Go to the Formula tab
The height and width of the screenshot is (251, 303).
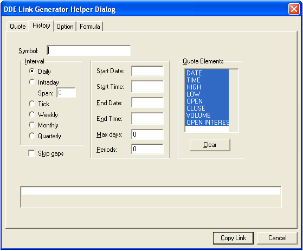90,27
